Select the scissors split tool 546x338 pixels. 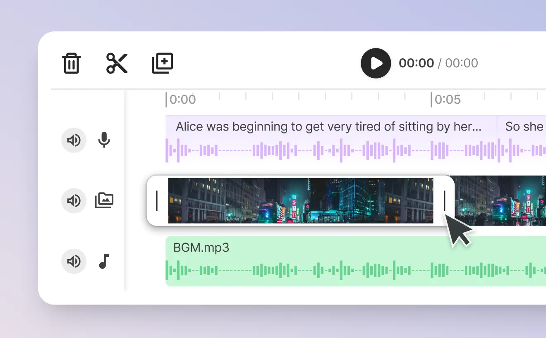[x=117, y=63]
